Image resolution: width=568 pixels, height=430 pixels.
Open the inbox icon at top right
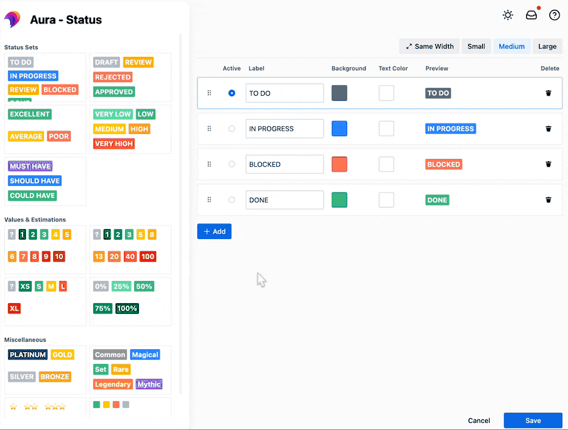click(531, 14)
